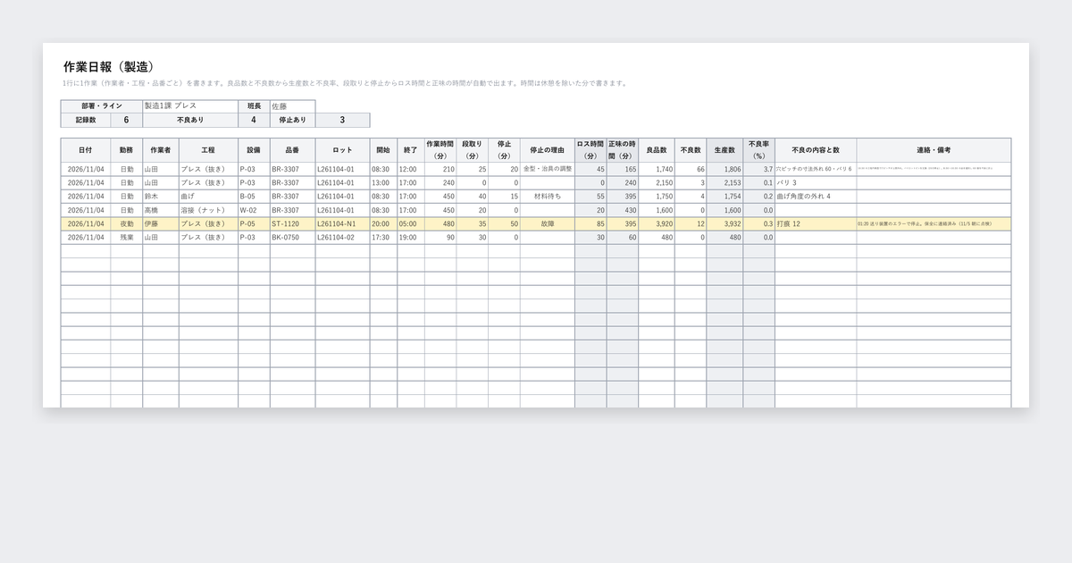Select the stop reason cell 材料待ち
This screenshot has height=563, width=1072.
548,196
